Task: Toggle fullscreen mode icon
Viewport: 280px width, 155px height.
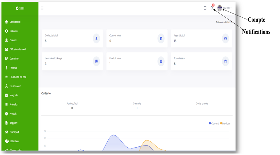Action: (x=205, y=8)
